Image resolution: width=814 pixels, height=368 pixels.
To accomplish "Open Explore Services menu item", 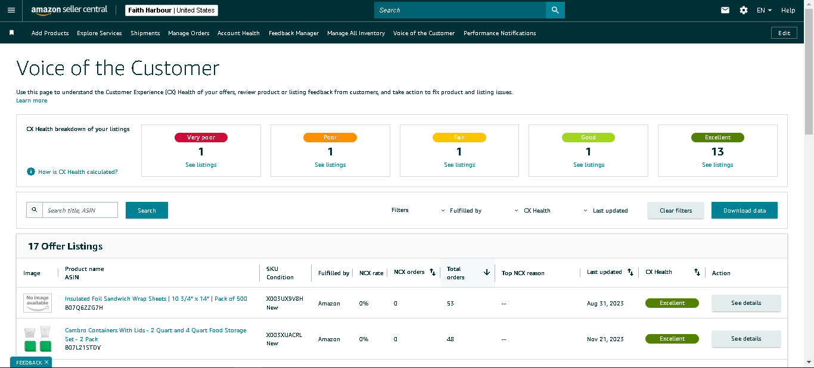I will [x=100, y=33].
